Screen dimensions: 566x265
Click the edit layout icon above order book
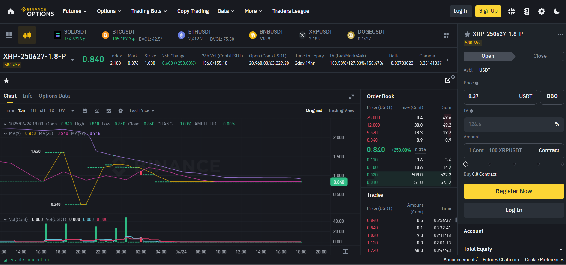(448, 81)
